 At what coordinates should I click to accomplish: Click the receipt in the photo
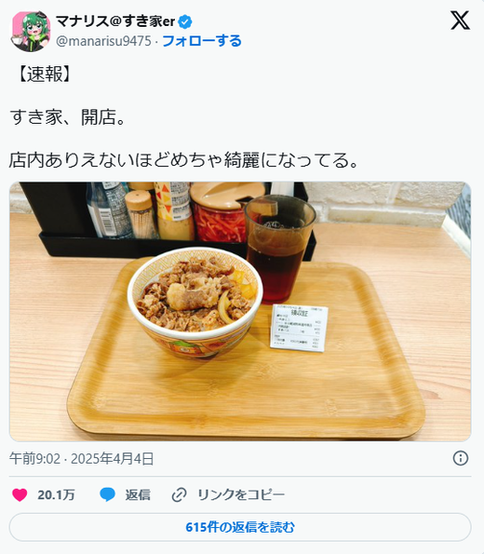(x=299, y=329)
